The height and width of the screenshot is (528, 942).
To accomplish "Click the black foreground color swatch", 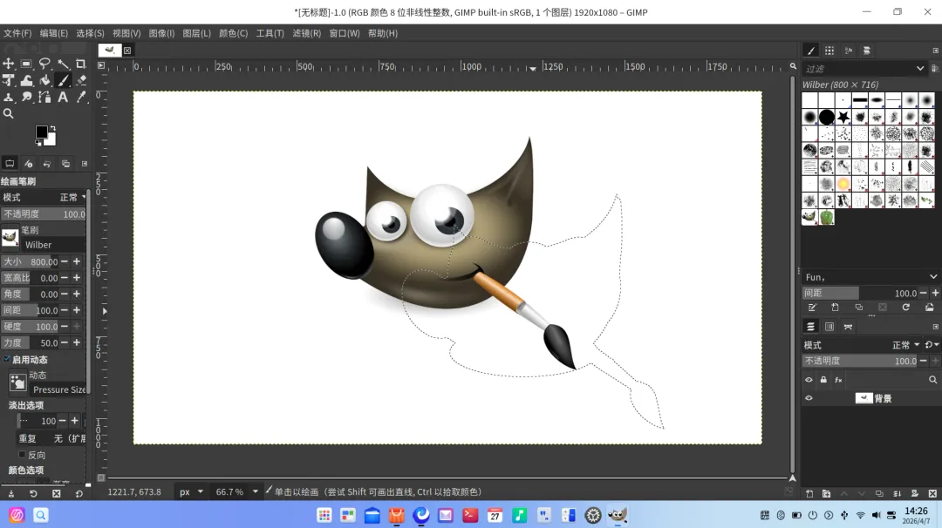I will pyautogui.click(x=41, y=132).
